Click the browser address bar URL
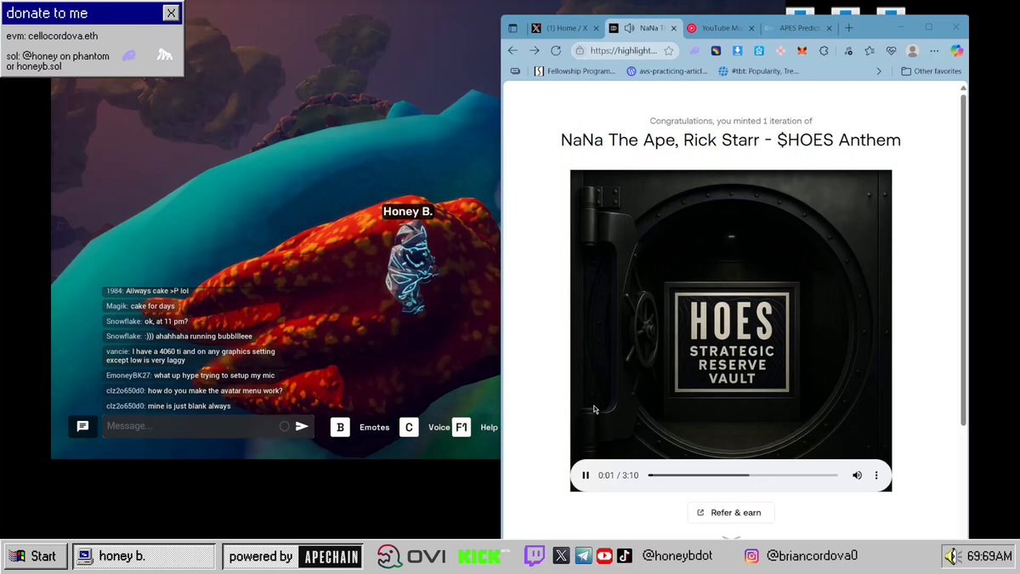This screenshot has width=1020, height=574. coord(623,51)
